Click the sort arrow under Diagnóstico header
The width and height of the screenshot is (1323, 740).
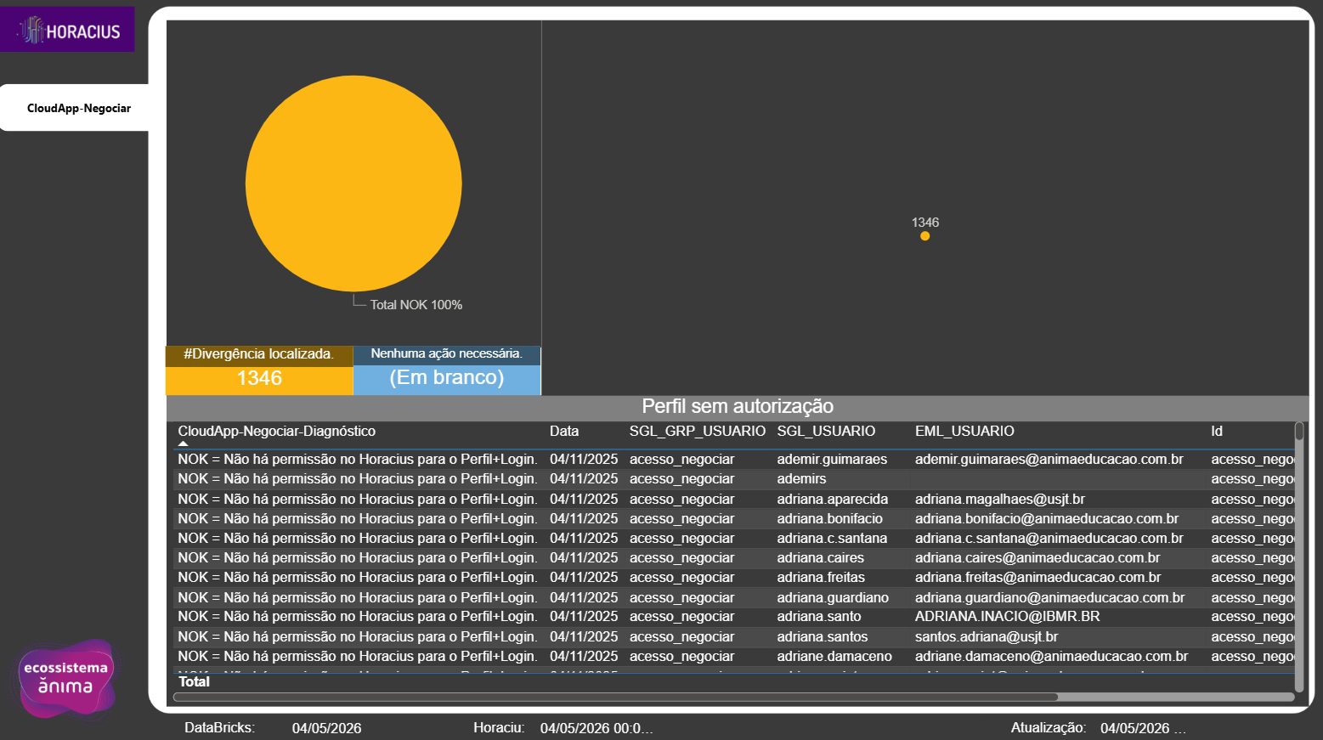(x=183, y=443)
